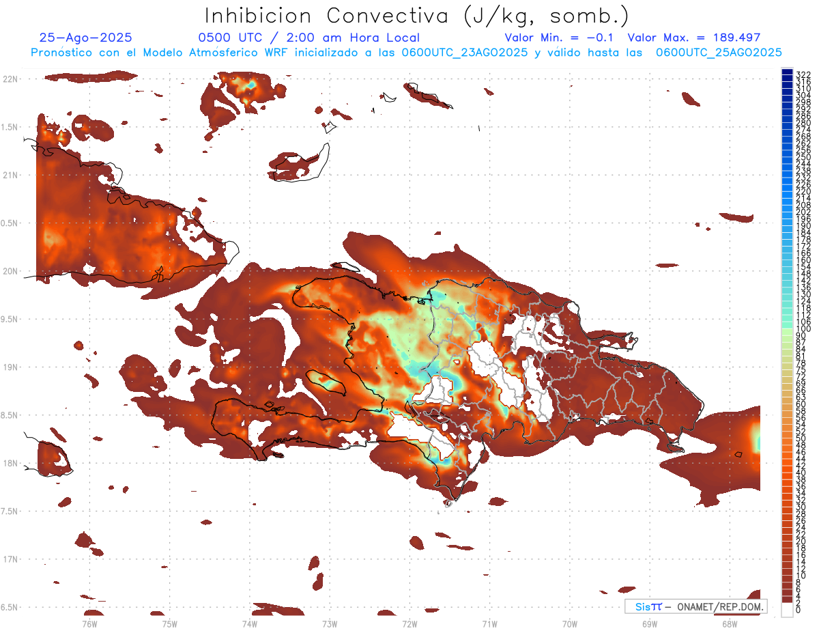The width and height of the screenshot is (819, 633).
Task: Click the white zero swatch on the color scale
Action: (787, 610)
